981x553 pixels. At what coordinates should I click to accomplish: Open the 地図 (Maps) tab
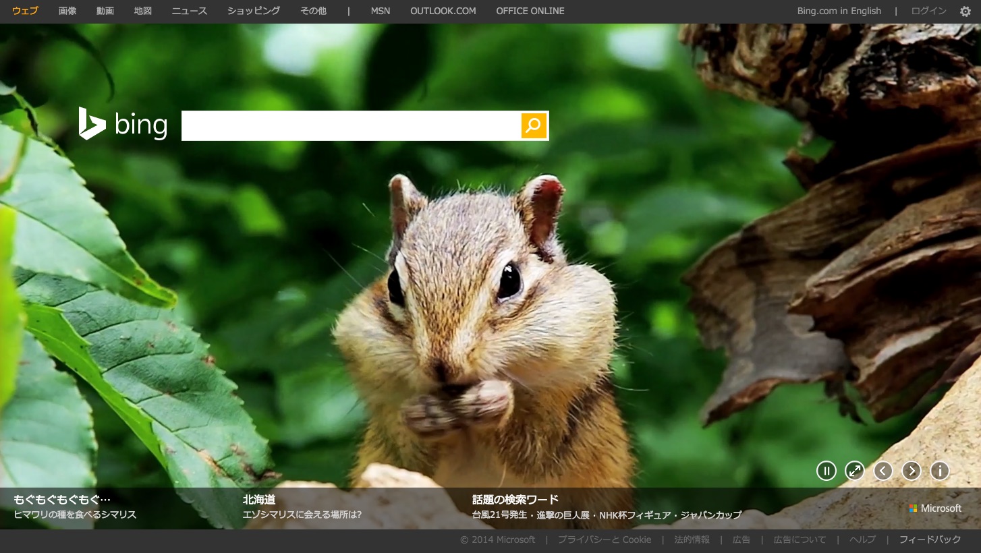143,11
